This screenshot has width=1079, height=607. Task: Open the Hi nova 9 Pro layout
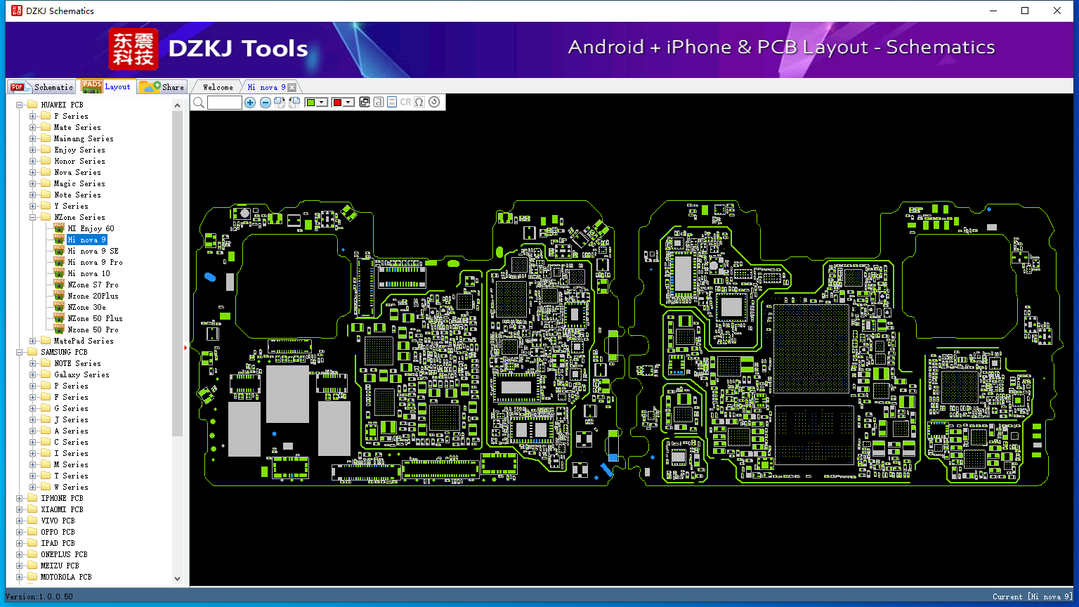95,262
